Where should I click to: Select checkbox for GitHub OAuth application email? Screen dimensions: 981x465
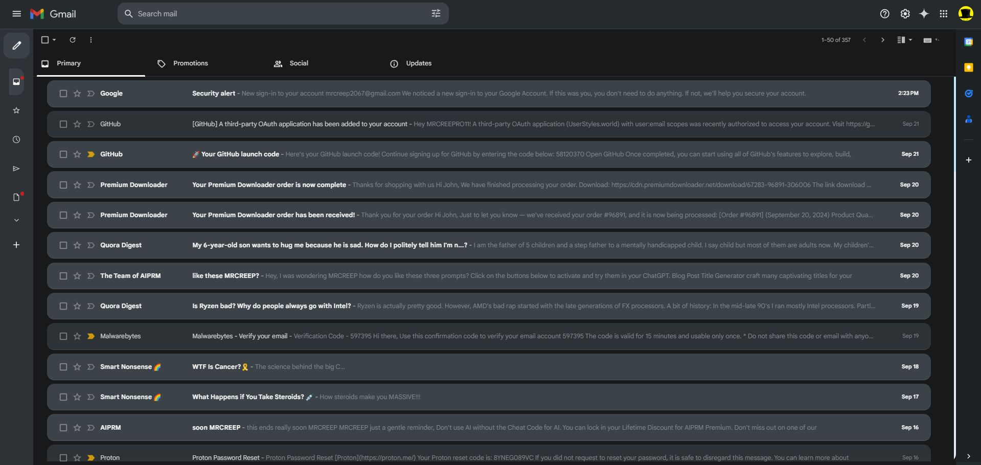tap(63, 124)
